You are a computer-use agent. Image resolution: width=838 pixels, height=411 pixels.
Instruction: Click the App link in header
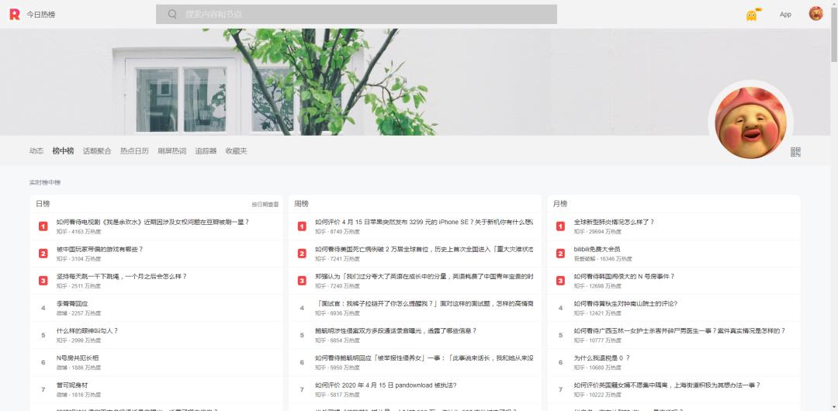[785, 15]
